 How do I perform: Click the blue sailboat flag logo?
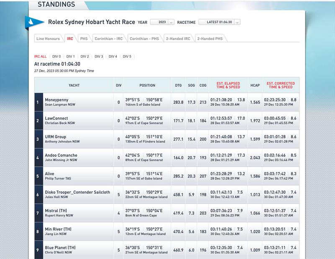click(34, 22)
